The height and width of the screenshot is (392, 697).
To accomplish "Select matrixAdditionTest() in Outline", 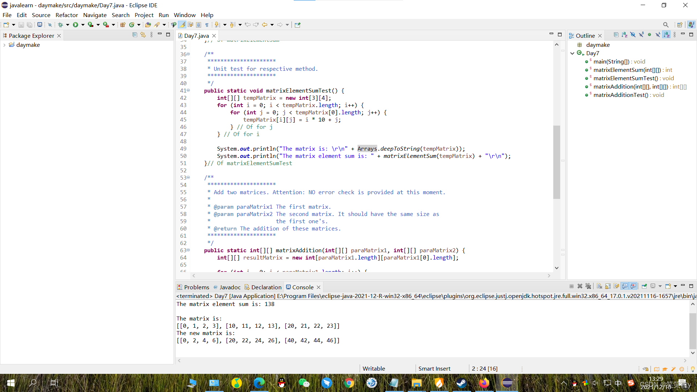I will (x=620, y=95).
